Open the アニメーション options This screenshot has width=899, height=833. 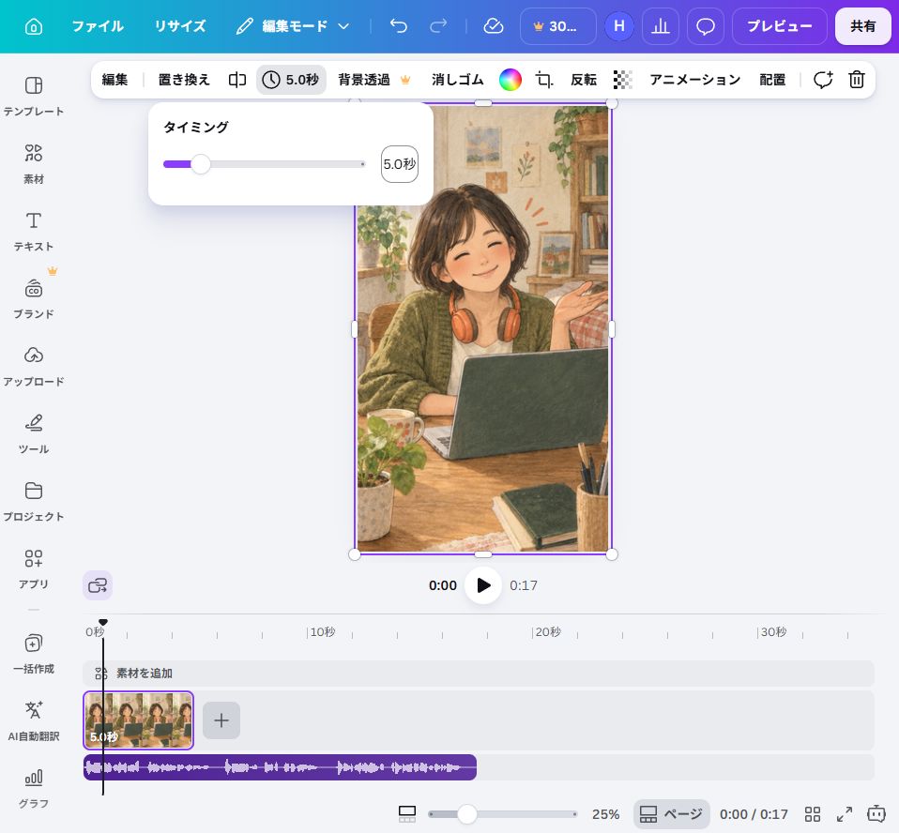coord(694,80)
